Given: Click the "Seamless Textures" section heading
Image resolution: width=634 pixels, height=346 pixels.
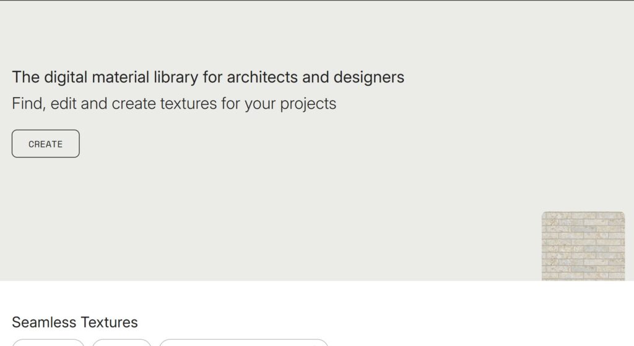Looking at the screenshot, I should click(x=75, y=323).
